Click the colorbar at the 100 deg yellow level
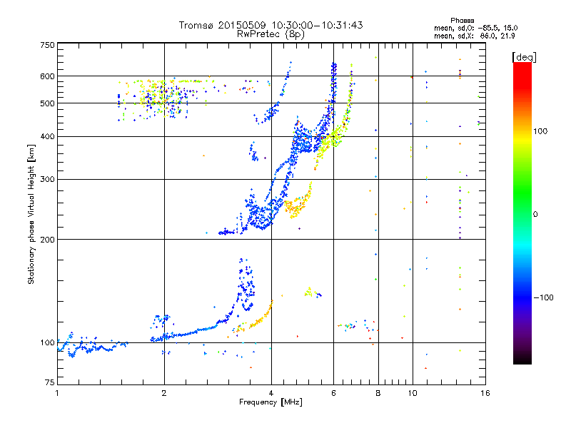This screenshot has width=571, height=428. click(x=522, y=131)
